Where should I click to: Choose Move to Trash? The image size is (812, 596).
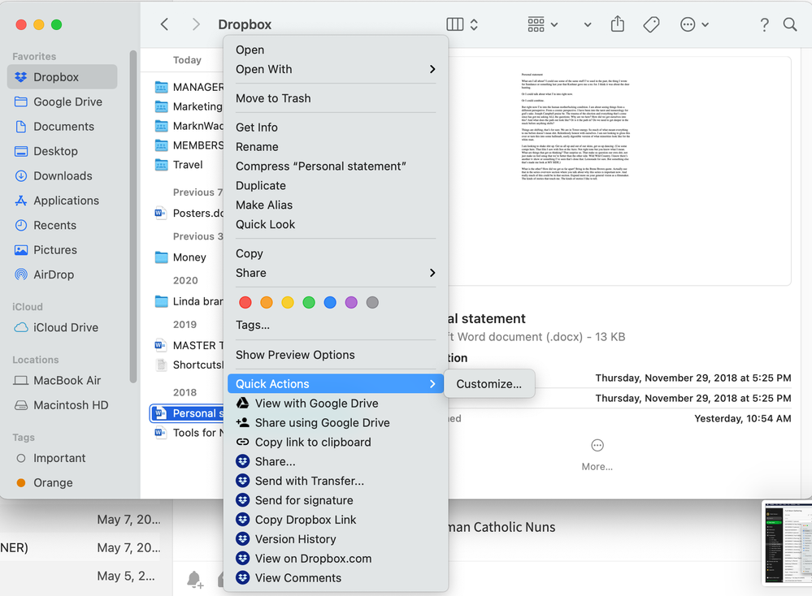(x=273, y=98)
